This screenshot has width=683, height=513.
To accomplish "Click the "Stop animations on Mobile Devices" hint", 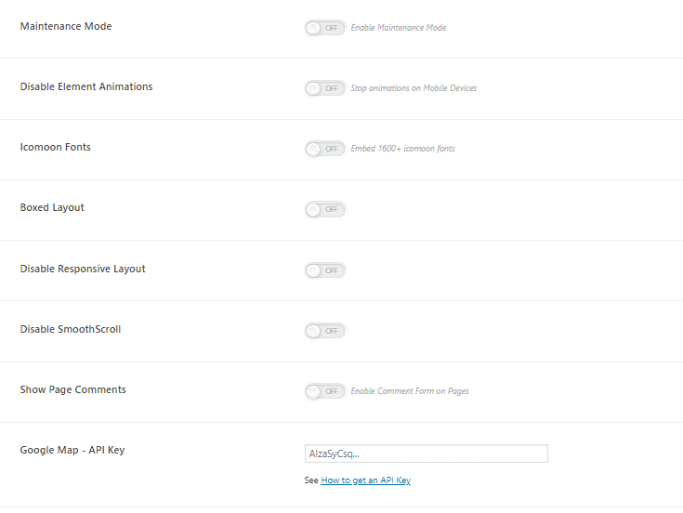I will (x=414, y=88).
